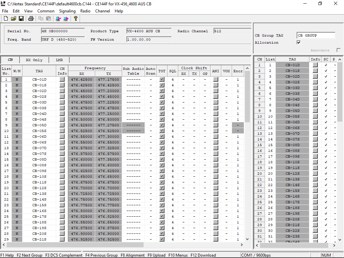Toggle TOT checkbox for CB-13S

[162, 193]
